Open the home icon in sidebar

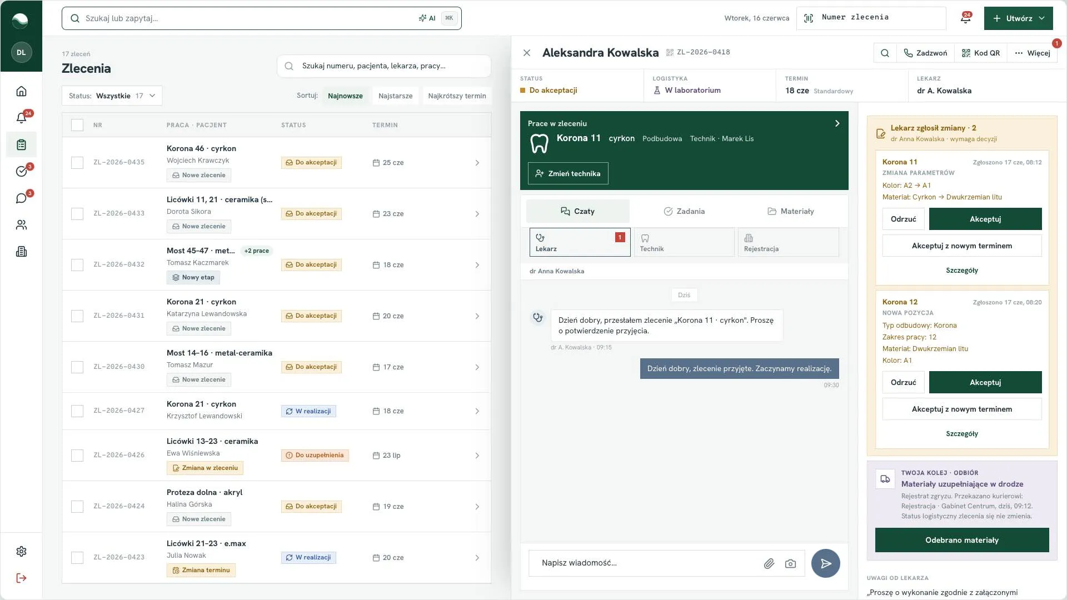21,91
